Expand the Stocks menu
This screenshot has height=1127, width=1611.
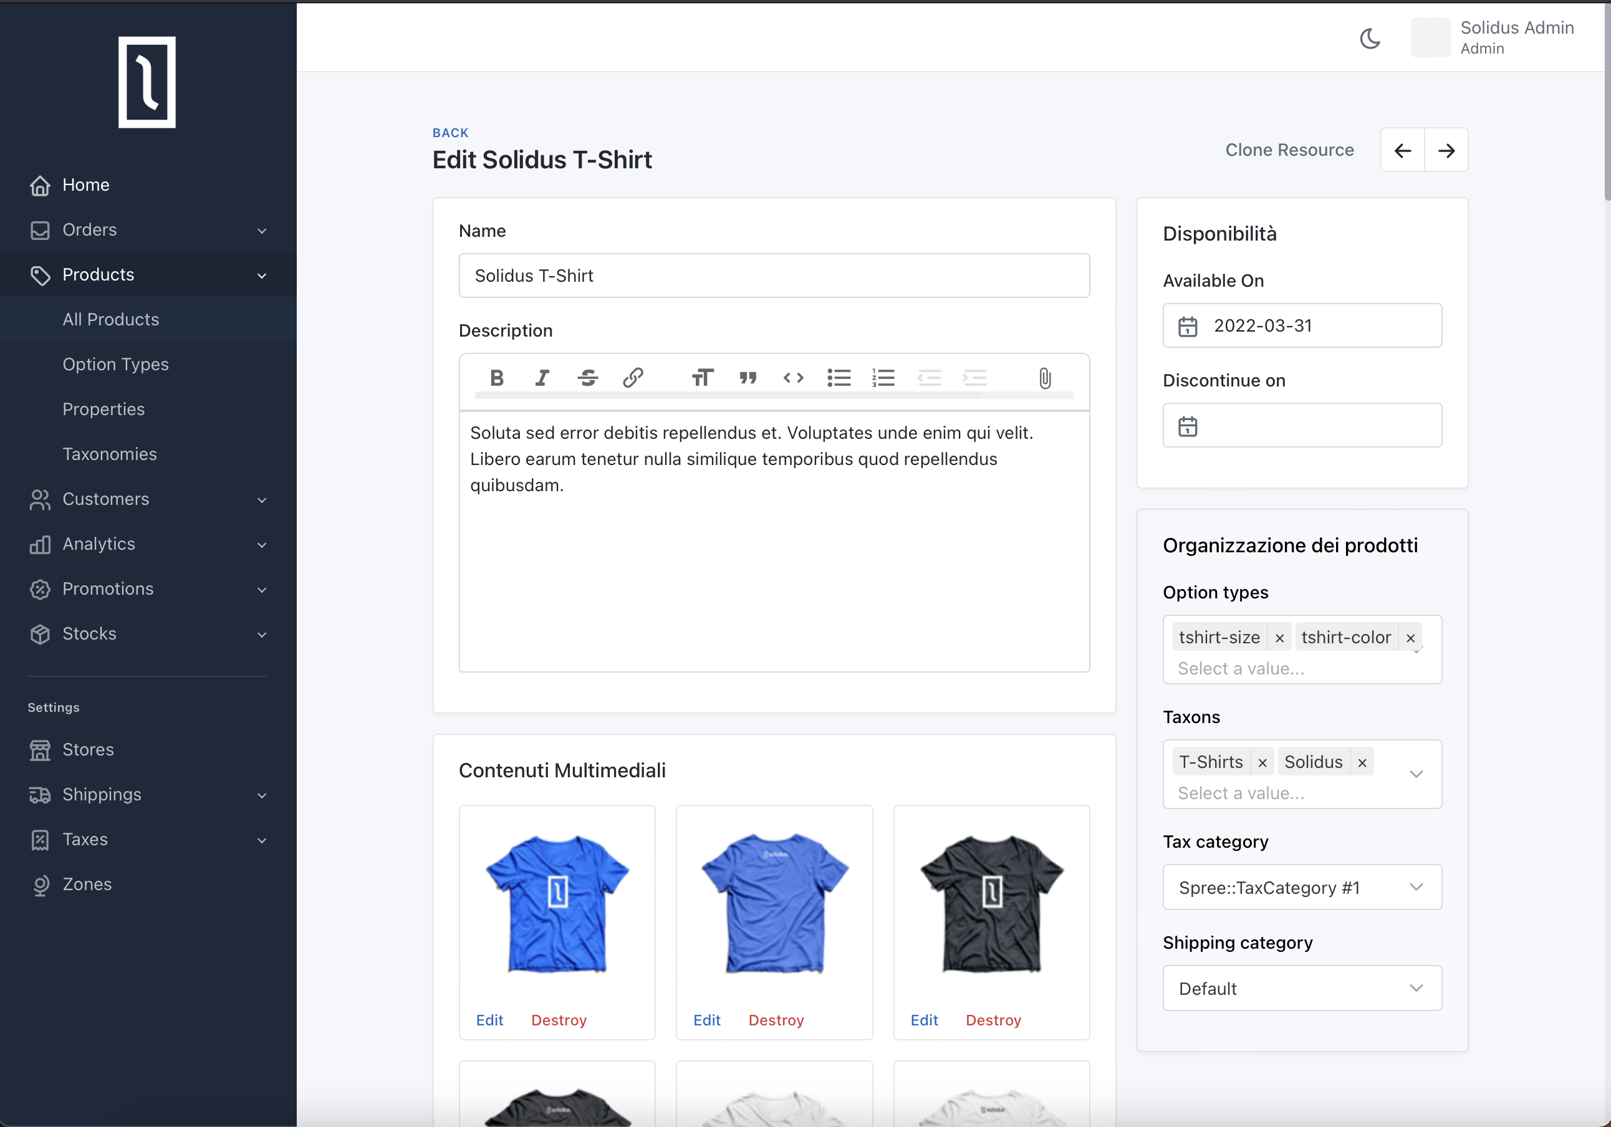point(148,634)
